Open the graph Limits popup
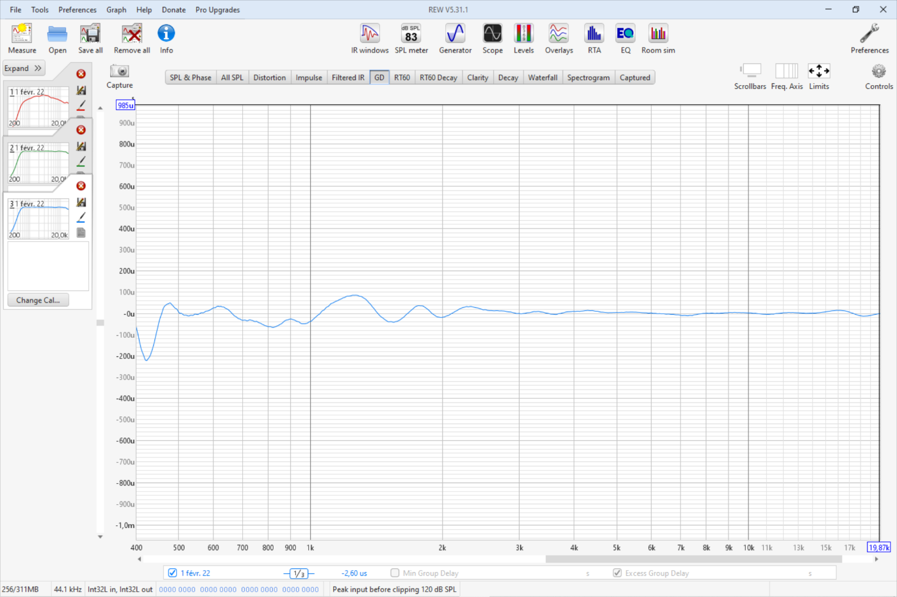897x597 pixels. coord(818,76)
